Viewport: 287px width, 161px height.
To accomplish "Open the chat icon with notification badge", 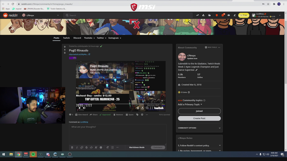I will [x=223, y=15].
